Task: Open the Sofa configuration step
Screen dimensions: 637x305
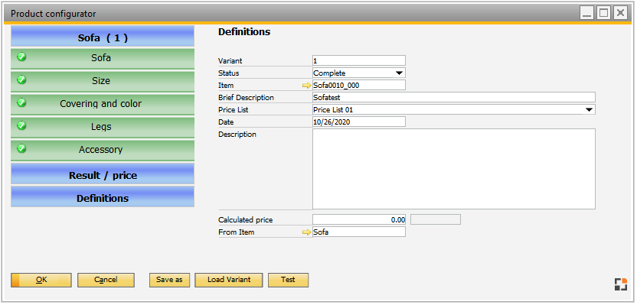Action: 103,58
